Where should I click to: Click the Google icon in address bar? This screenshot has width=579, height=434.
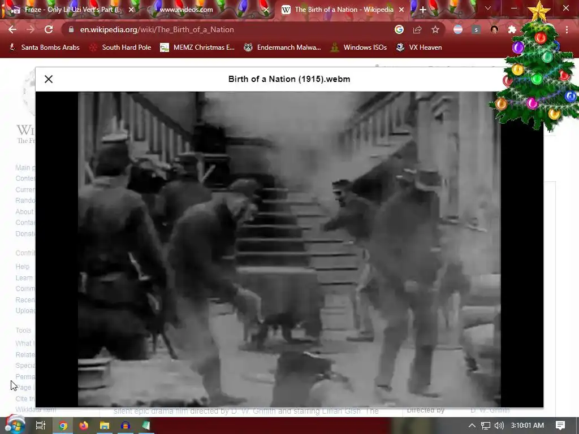pyautogui.click(x=399, y=29)
